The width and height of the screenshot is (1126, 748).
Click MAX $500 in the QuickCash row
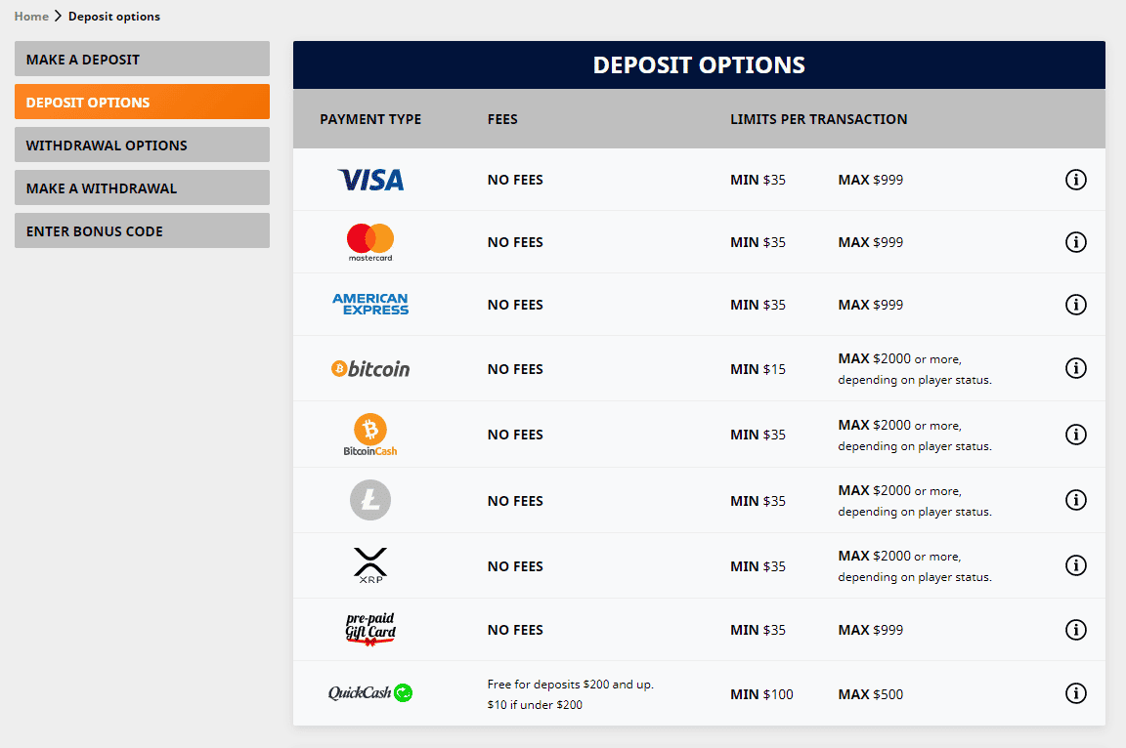(x=870, y=694)
